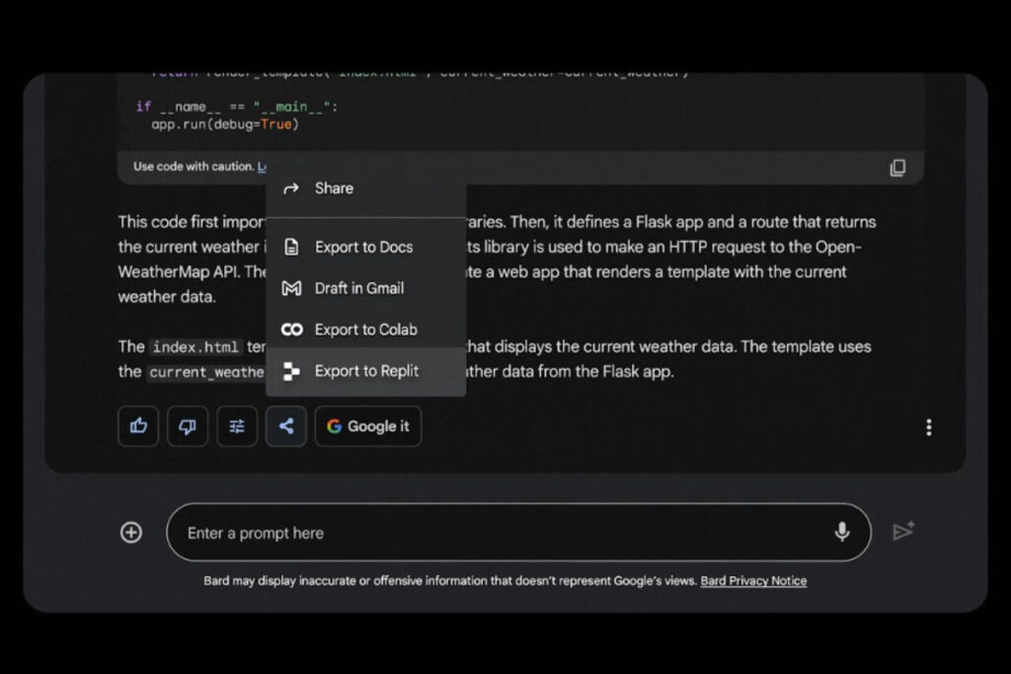Click the index.html inline code snippet
Screen dimensions: 1011x674
[195, 347]
